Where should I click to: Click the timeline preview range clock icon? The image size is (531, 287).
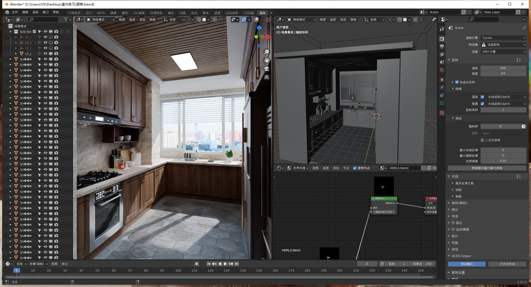coord(382,264)
